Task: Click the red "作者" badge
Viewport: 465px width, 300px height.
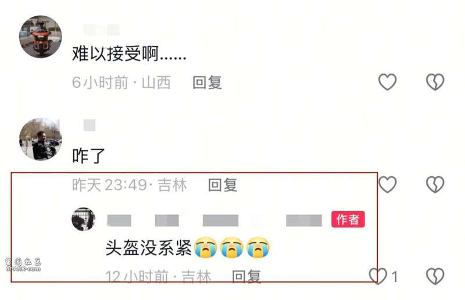Action: (x=348, y=220)
